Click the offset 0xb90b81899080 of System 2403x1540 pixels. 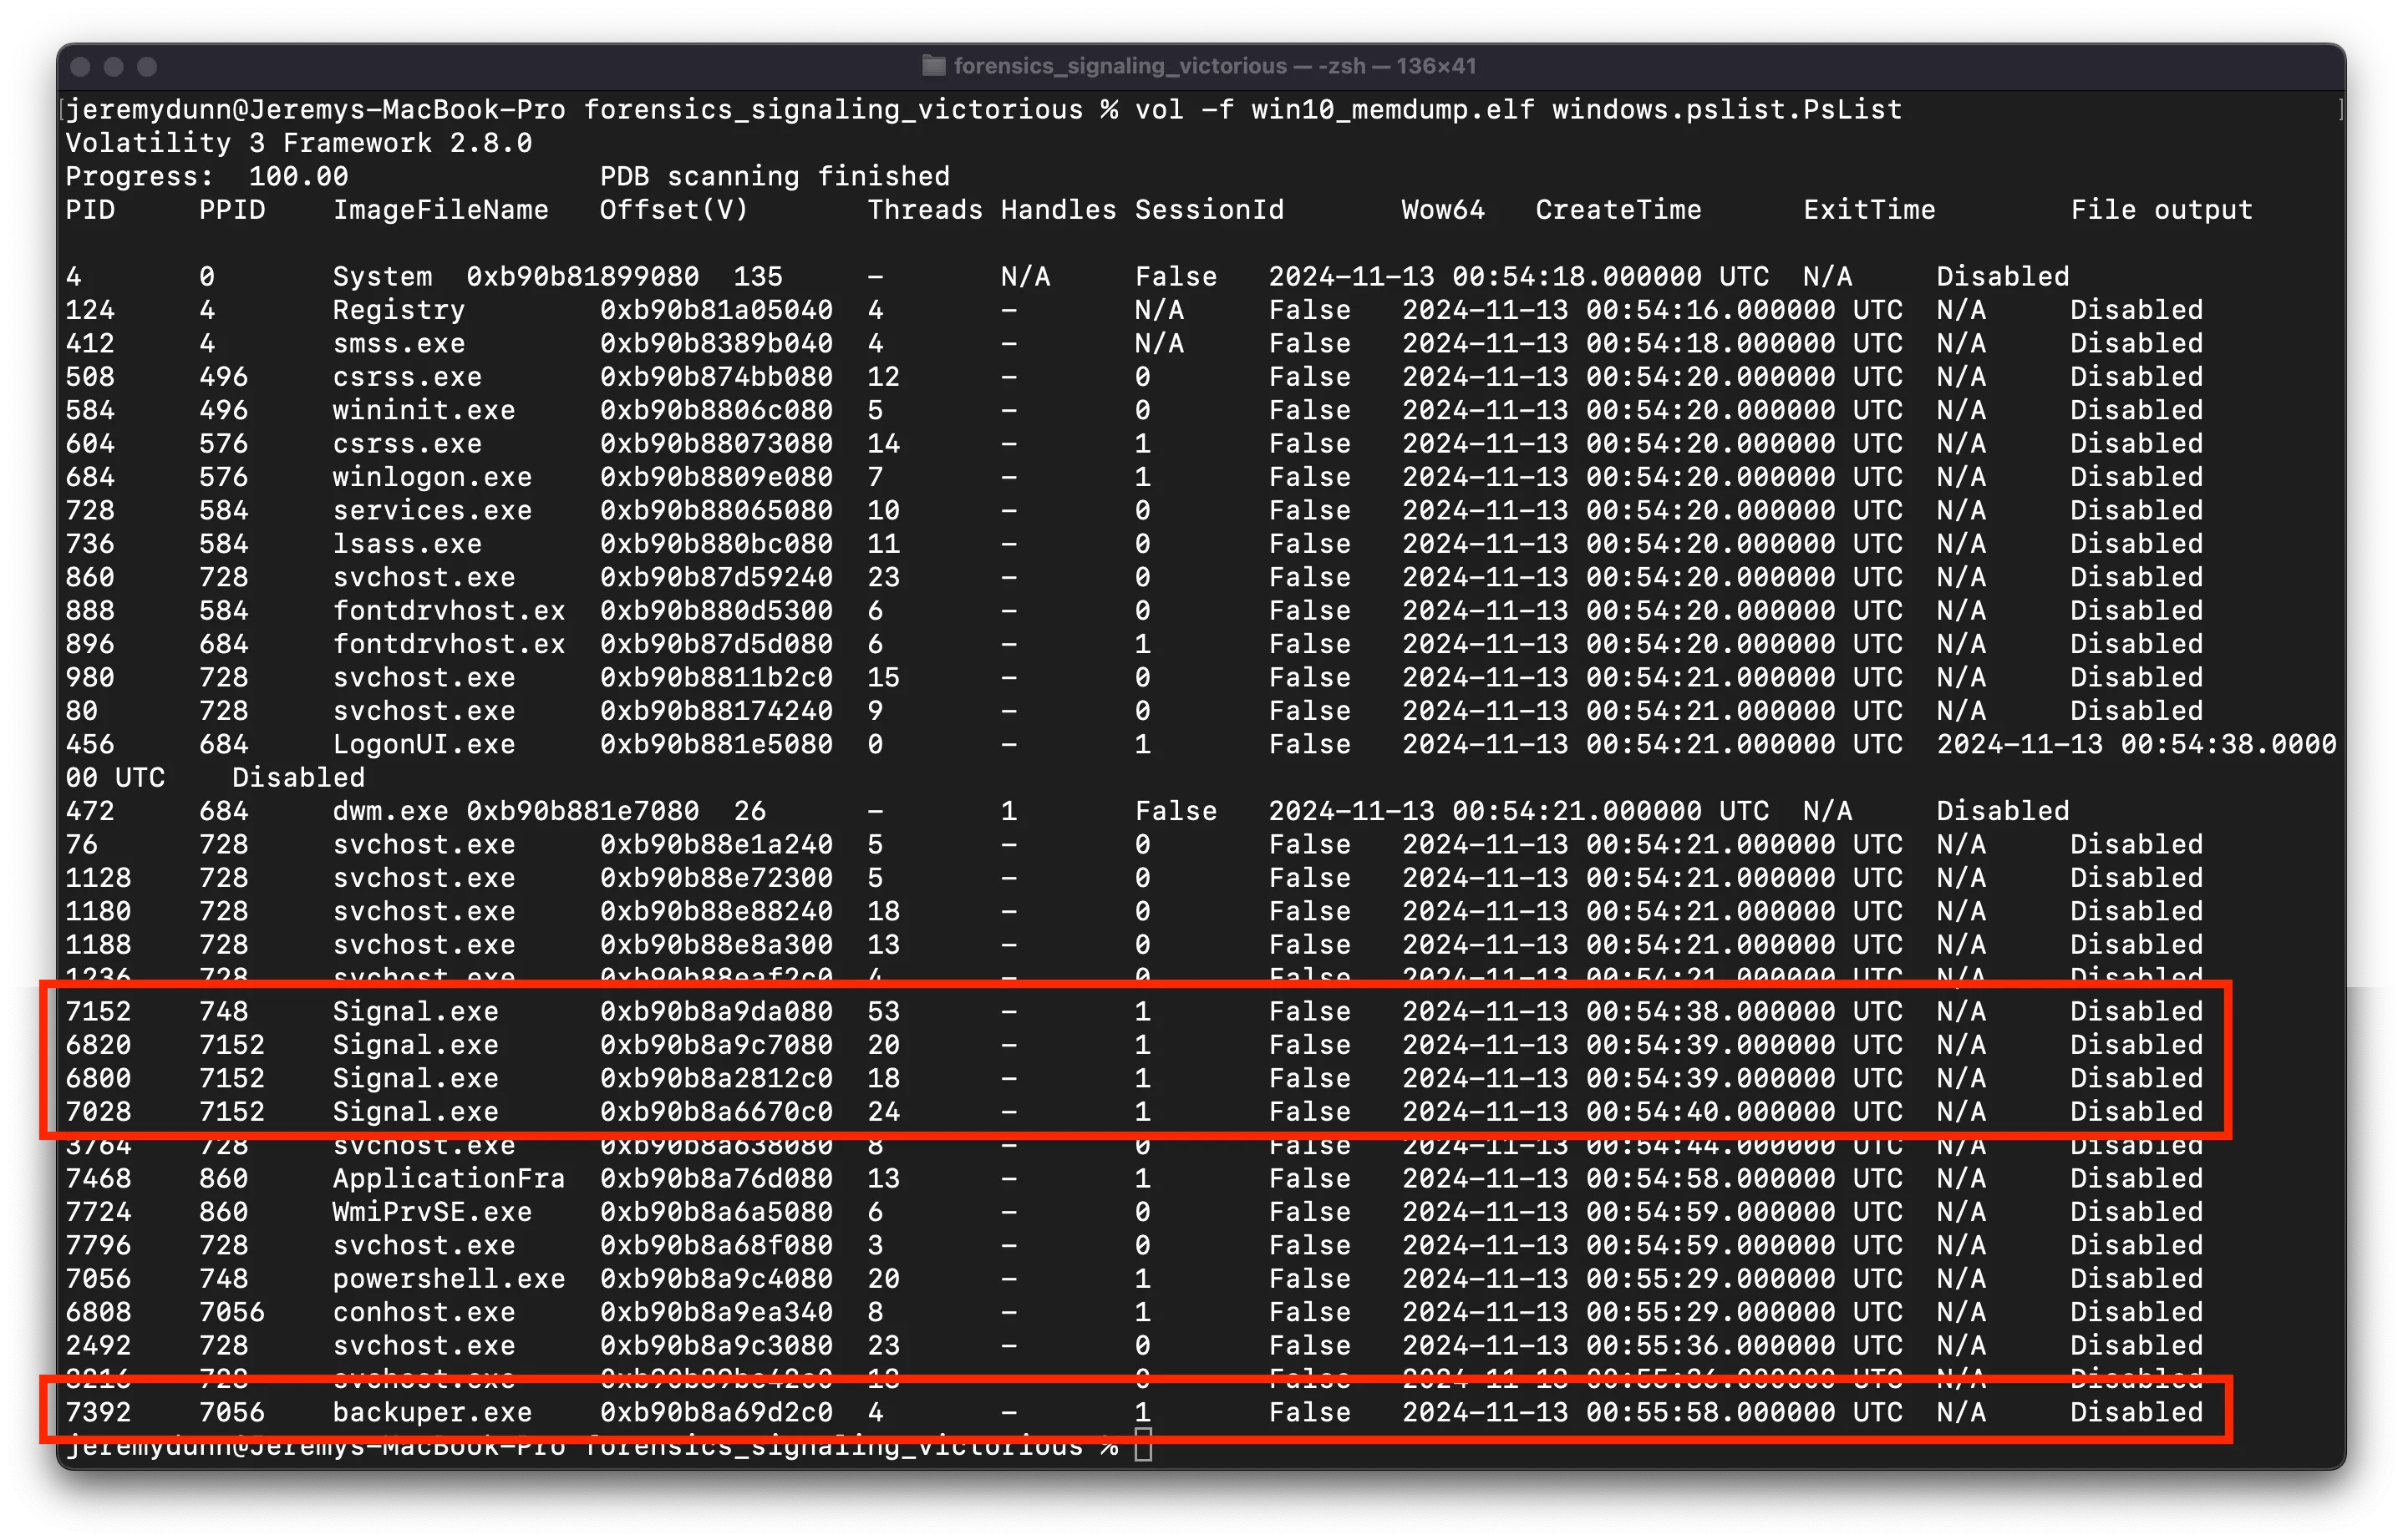(x=582, y=277)
